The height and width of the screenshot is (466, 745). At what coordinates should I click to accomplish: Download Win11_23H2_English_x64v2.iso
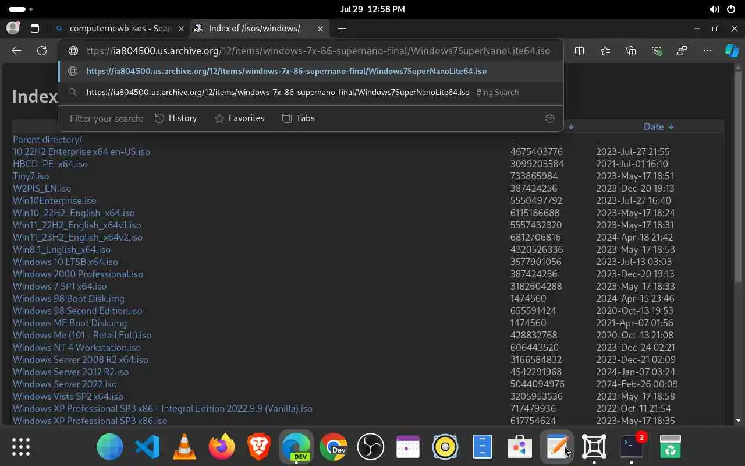(x=77, y=237)
